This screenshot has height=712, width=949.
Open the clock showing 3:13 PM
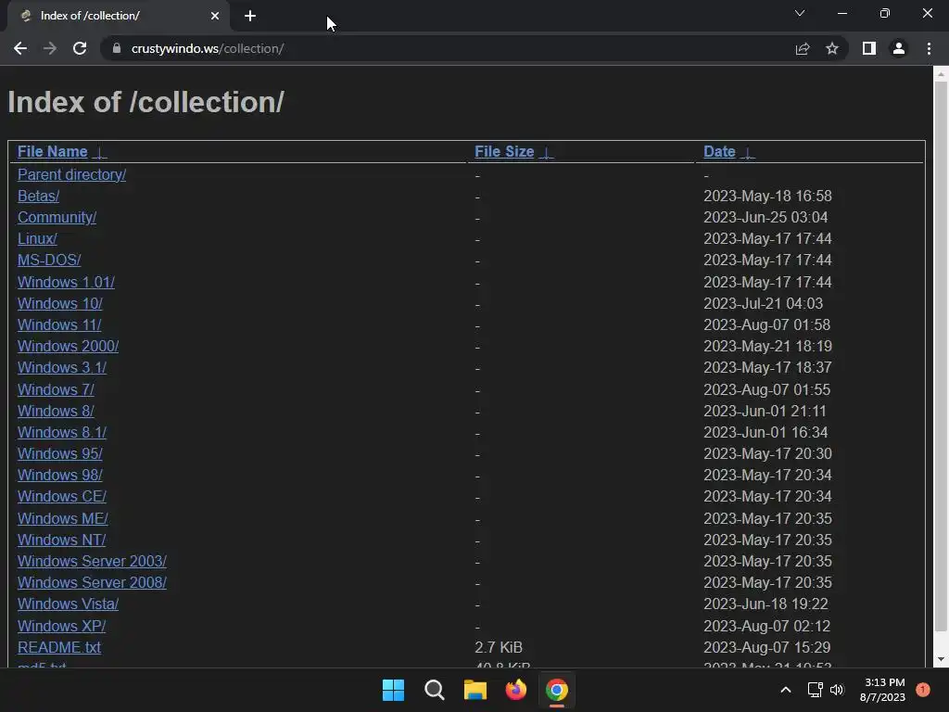(x=882, y=690)
